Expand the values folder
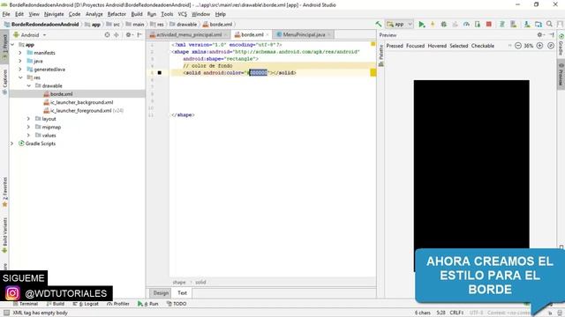Image resolution: width=565 pixels, height=317 pixels. pos(29,135)
